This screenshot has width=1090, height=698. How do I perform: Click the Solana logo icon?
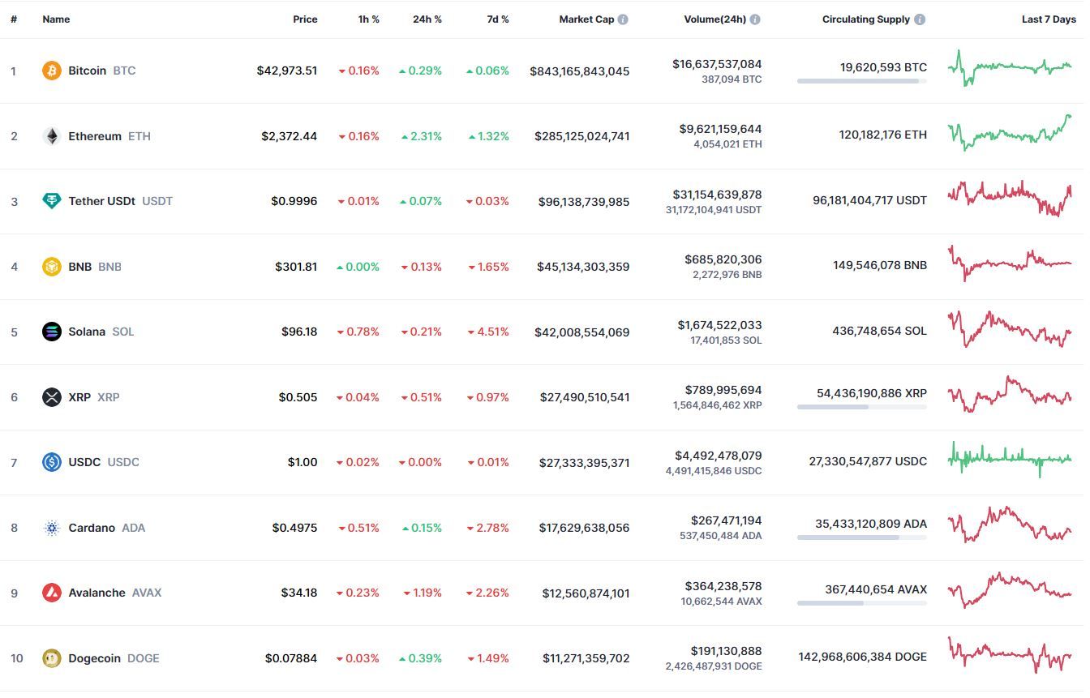[x=52, y=332]
